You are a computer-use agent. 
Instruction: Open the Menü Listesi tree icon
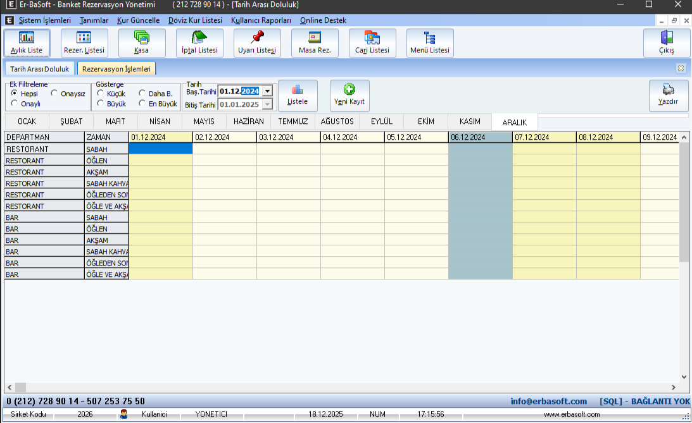coord(430,37)
